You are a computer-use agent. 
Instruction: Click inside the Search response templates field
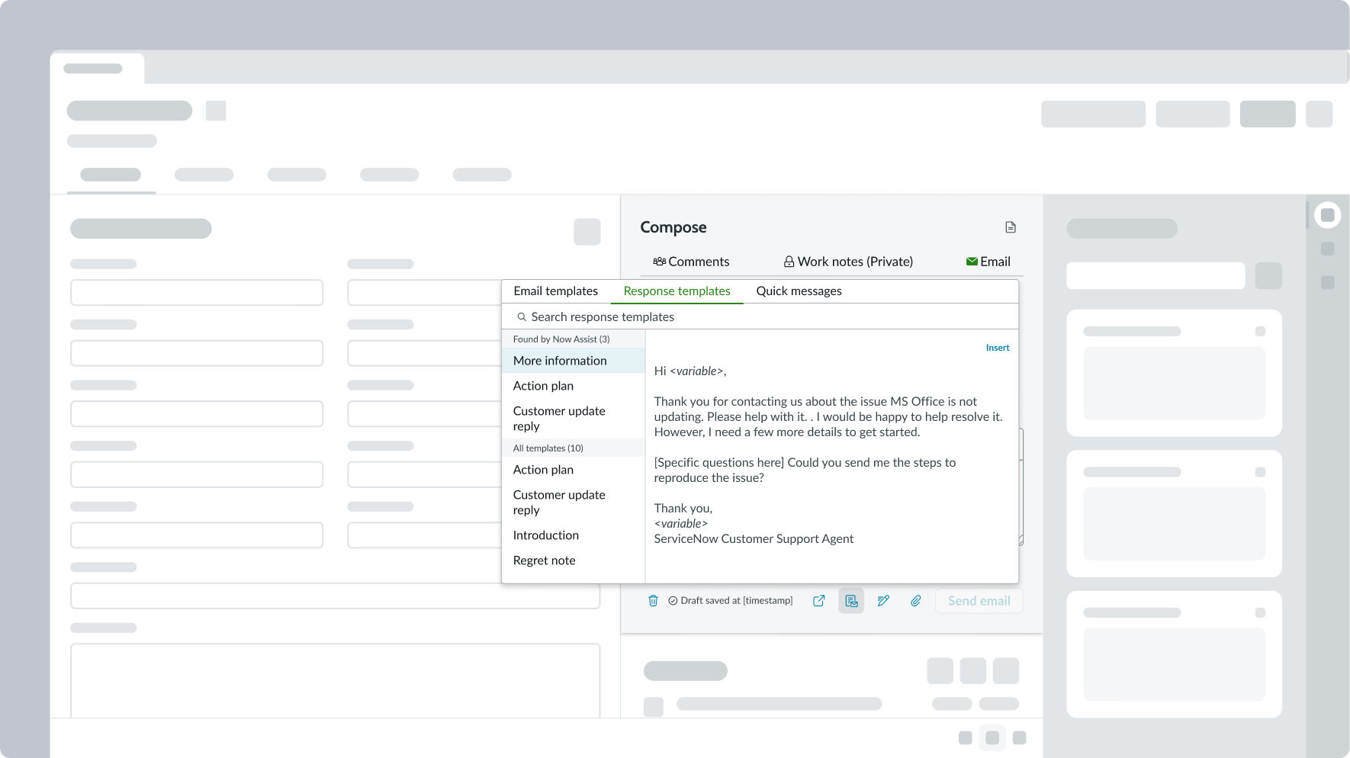pyautogui.click(x=686, y=316)
